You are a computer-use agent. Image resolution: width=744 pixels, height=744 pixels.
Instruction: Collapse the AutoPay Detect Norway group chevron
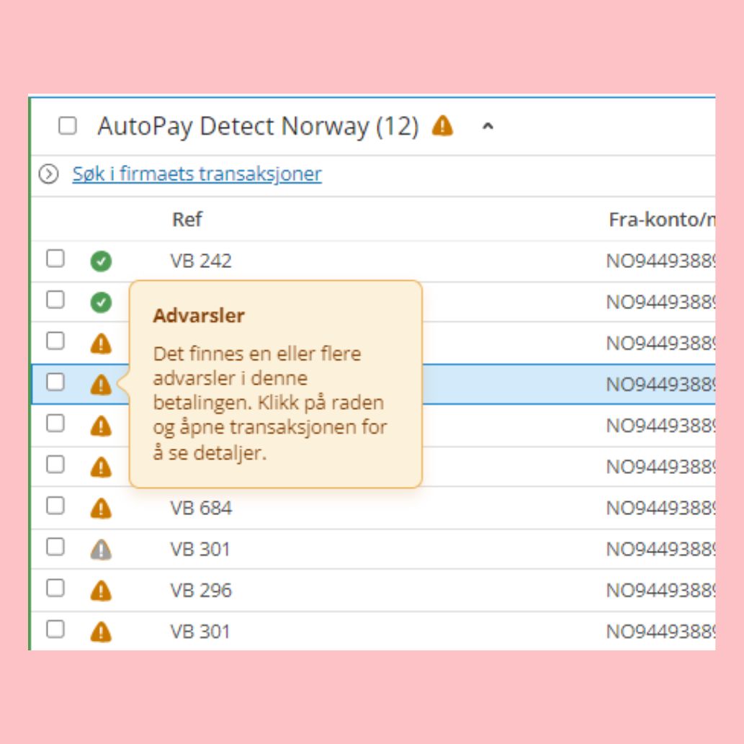click(x=488, y=126)
